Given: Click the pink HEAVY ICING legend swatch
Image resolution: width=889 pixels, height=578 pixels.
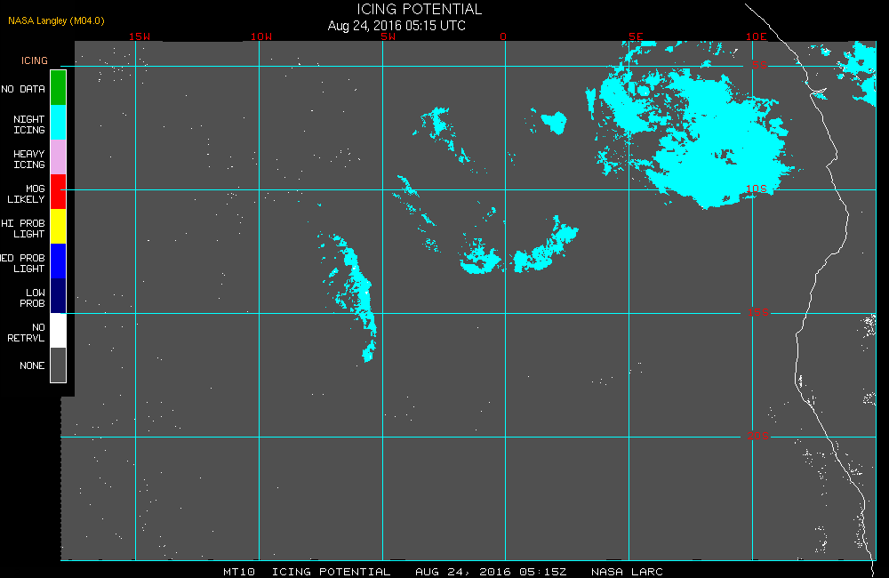Looking at the screenshot, I should tap(59, 157).
